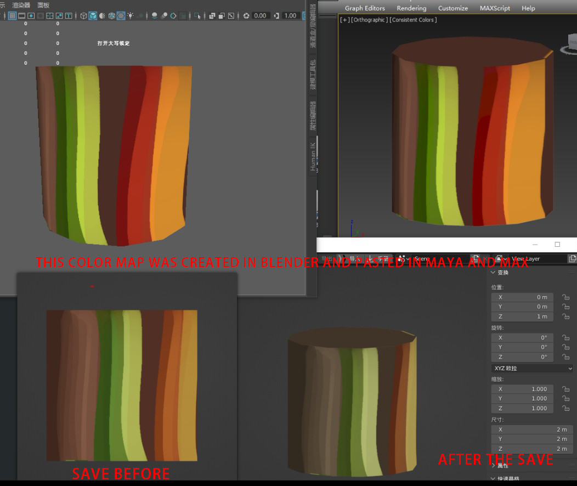
Task: Toggle lock for Blender scale X
Action: (565, 389)
